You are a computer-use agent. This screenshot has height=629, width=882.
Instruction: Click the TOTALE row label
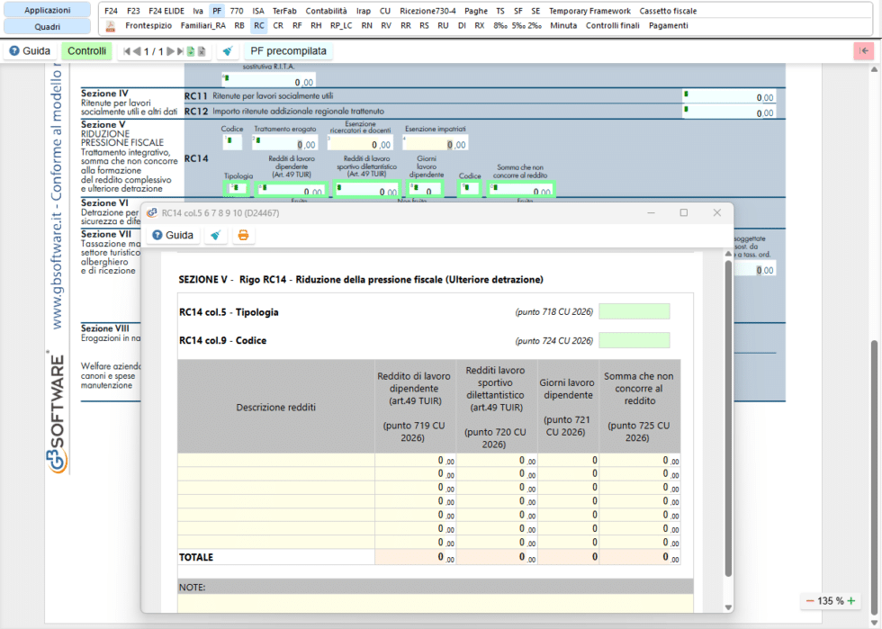click(196, 557)
